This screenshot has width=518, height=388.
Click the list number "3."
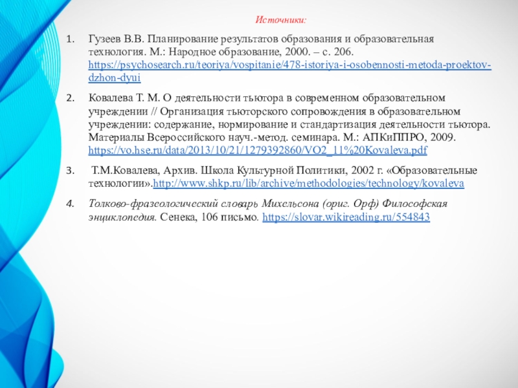point(71,171)
